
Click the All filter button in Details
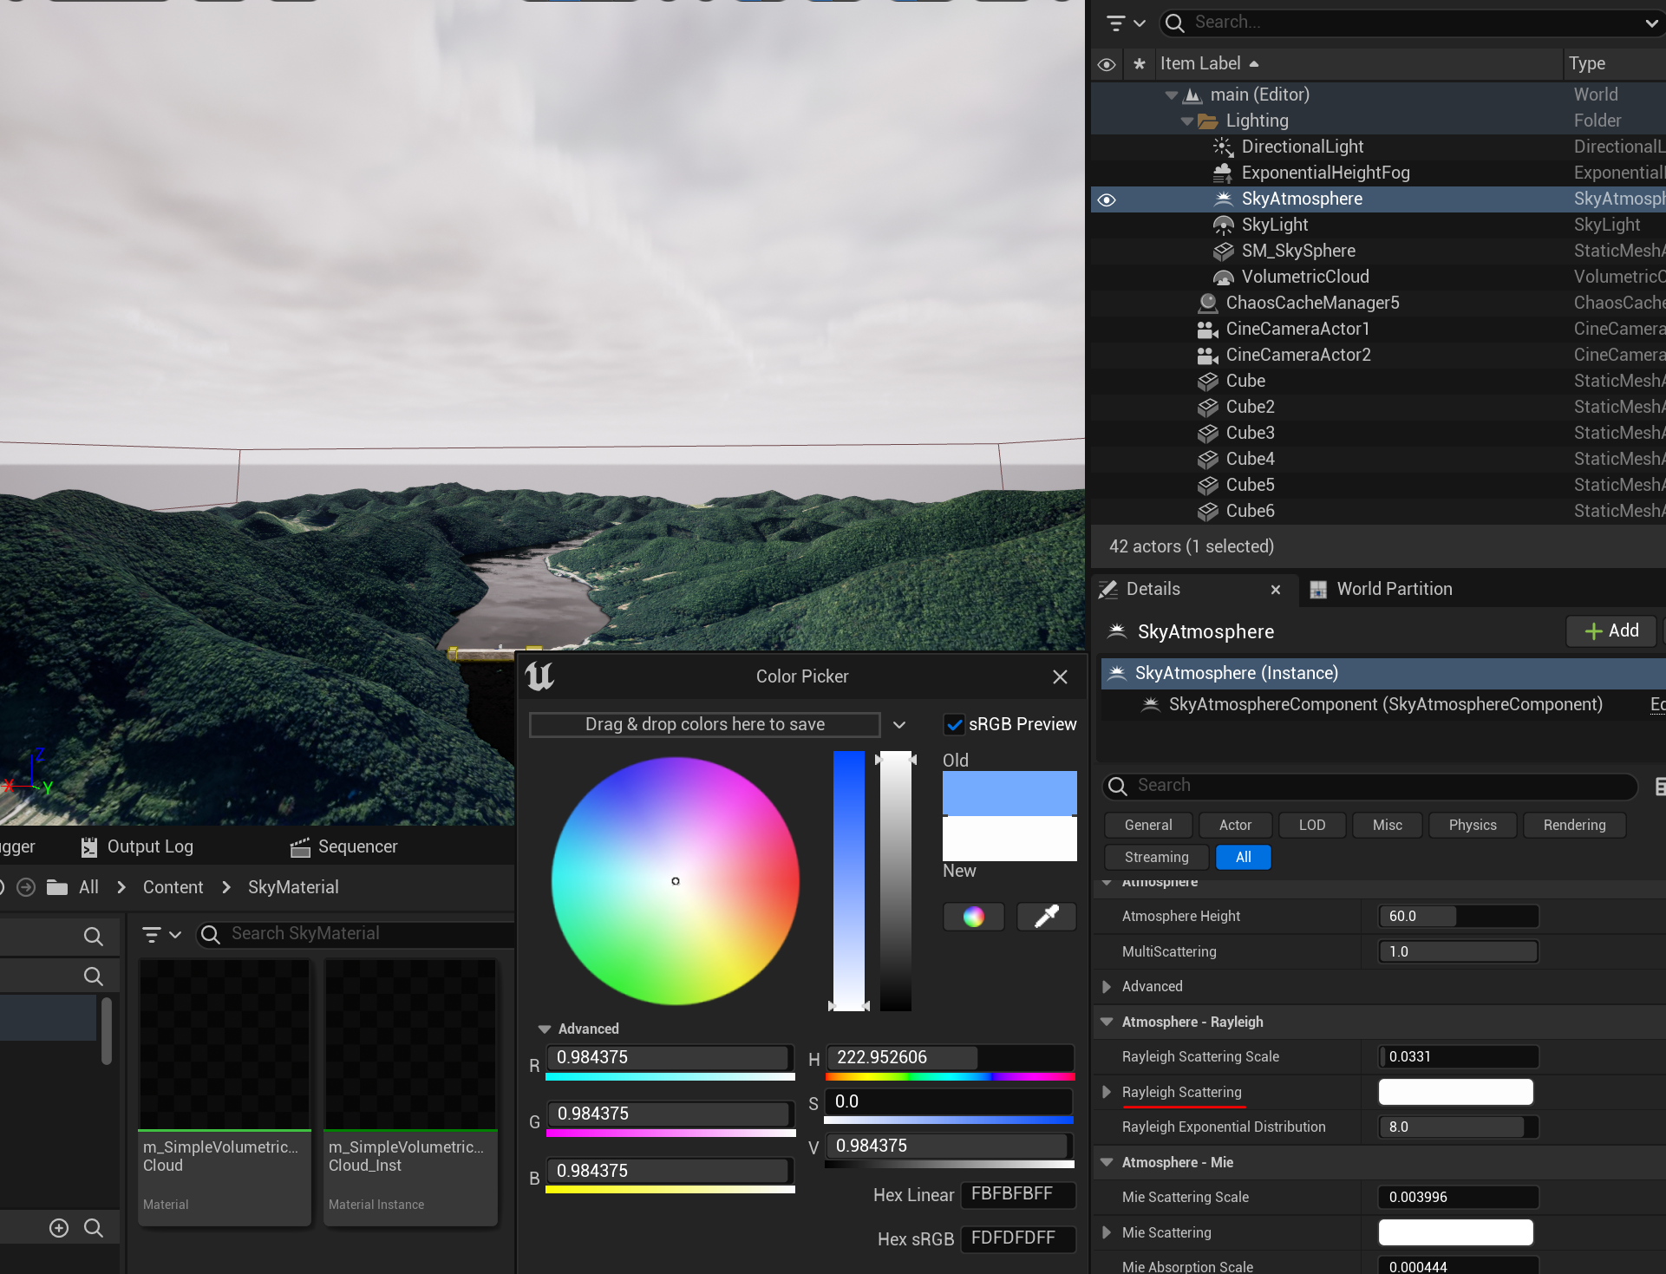point(1243,857)
